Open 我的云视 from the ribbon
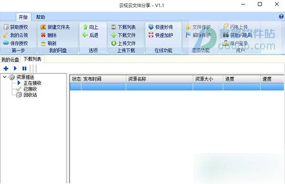This screenshot has width=285, height=184. [16, 35]
